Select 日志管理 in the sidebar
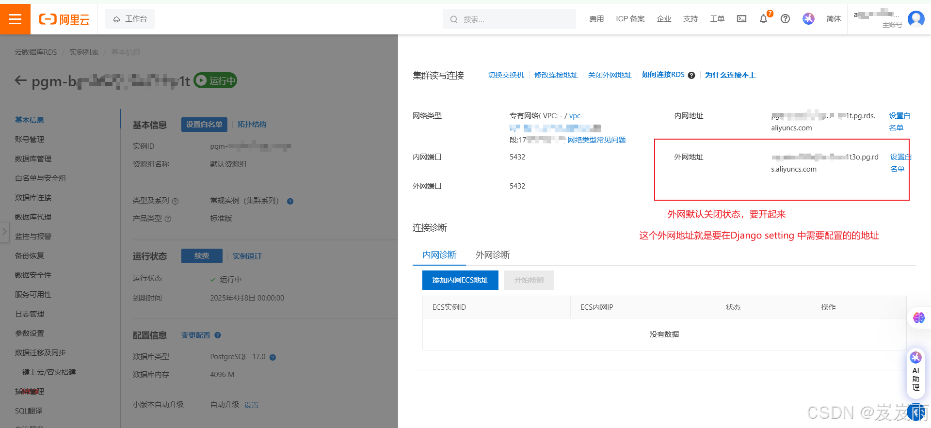931x428 pixels. tap(30, 314)
